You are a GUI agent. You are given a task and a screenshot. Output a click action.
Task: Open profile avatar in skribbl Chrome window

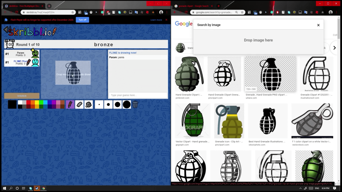pyautogui.click(x=161, y=12)
